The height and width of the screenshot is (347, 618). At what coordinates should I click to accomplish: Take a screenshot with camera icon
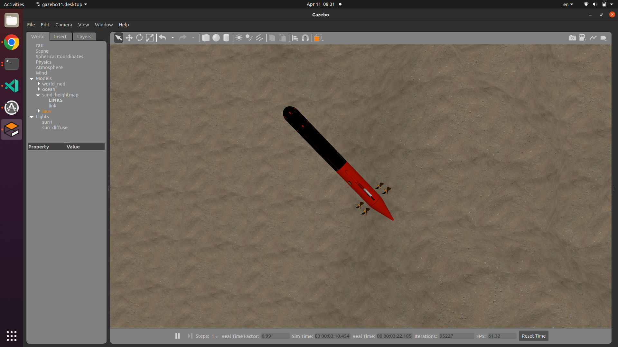tap(572, 38)
